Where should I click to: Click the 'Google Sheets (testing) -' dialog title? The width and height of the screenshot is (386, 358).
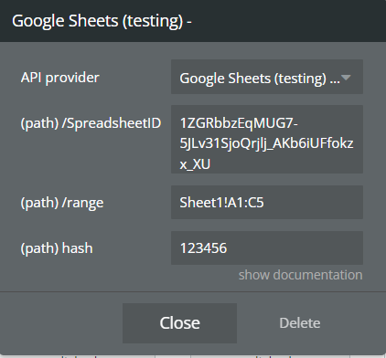[102, 21]
